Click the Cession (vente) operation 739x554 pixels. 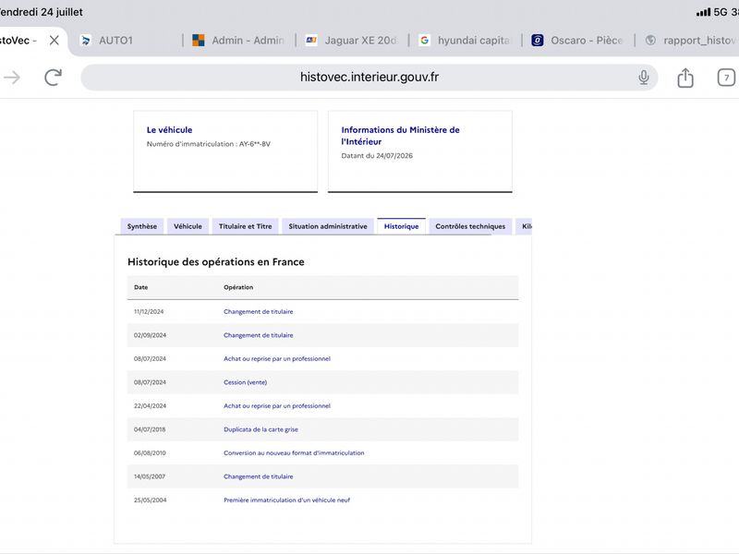tap(245, 382)
